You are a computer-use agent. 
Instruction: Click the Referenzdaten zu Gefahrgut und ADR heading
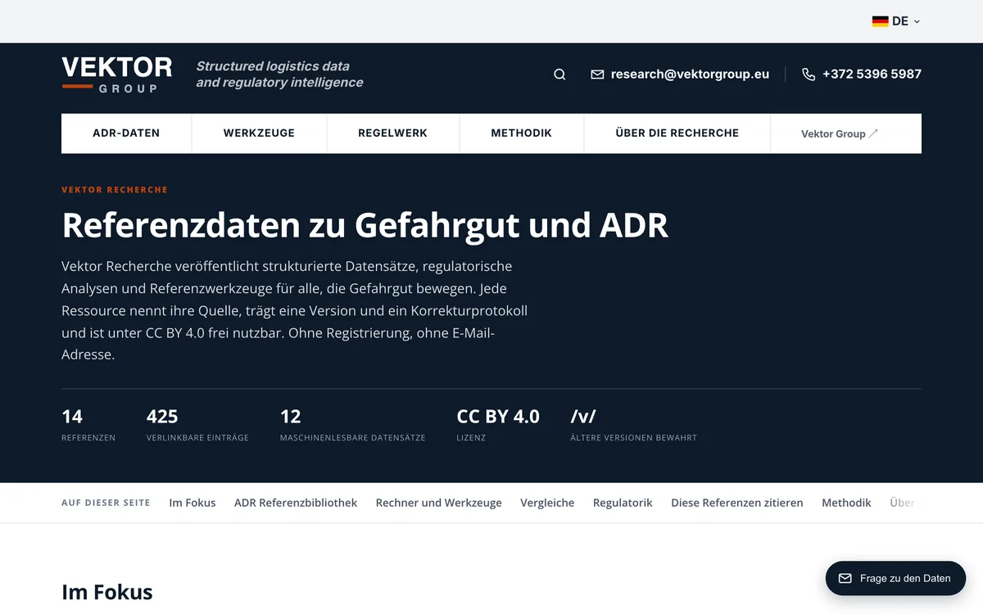coord(365,225)
